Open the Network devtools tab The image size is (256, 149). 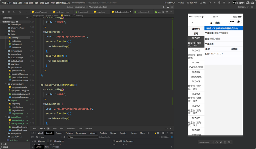point(69,133)
